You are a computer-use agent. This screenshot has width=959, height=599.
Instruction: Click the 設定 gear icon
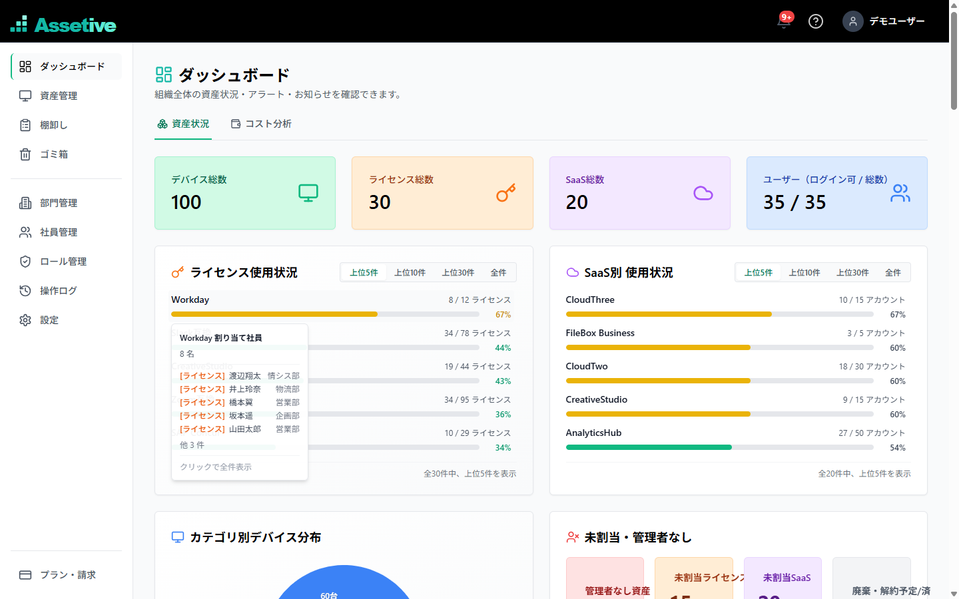[25, 320]
